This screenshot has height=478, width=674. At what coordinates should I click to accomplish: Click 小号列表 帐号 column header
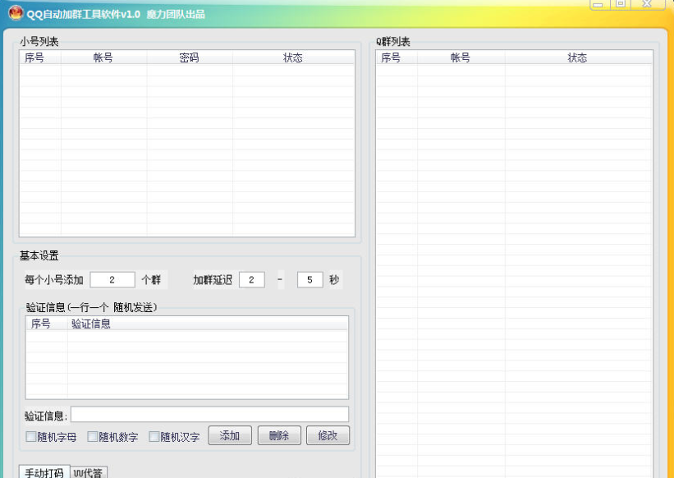click(x=103, y=57)
